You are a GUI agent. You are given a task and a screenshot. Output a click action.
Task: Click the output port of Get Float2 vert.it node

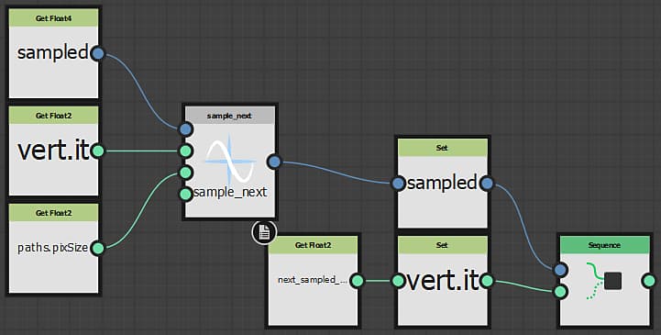click(97, 151)
